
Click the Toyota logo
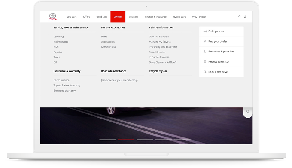[x=52, y=17]
